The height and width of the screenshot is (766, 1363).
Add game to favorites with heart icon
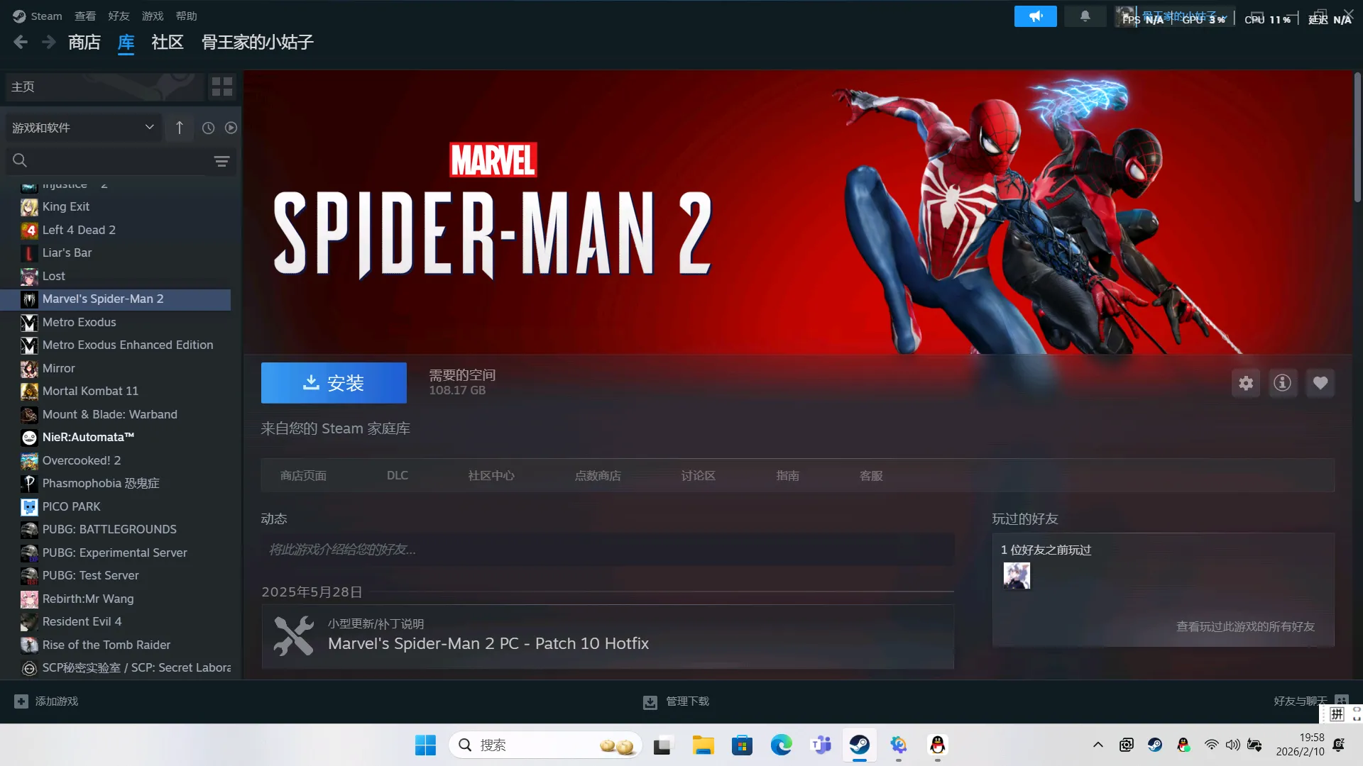pos(1320,384)
